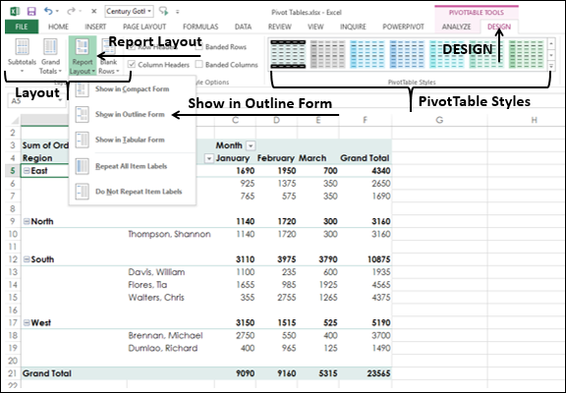Switch to the HOME tab

click(x=59, y=27)
